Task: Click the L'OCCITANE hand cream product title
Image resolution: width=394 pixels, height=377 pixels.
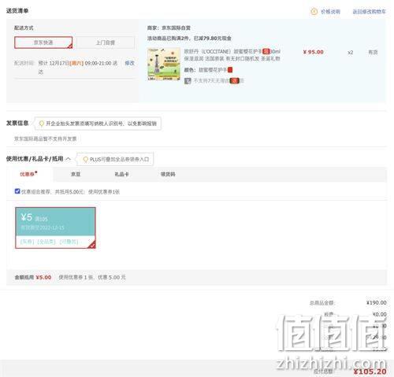Action: click(232, 55)
